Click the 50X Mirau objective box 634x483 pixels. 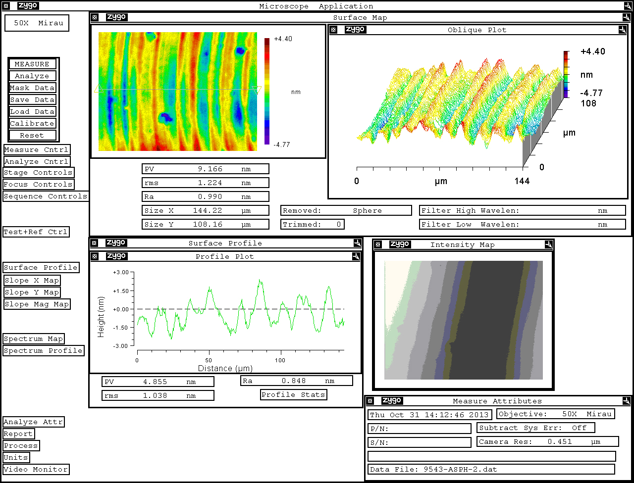point(37,23)
